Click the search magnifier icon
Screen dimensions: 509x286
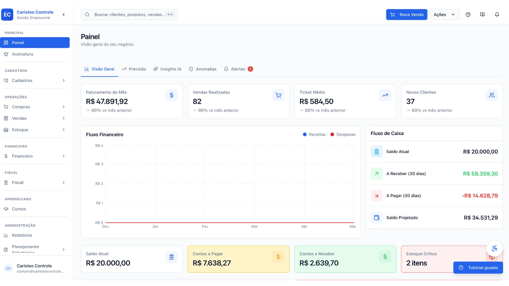click(87, 15)
